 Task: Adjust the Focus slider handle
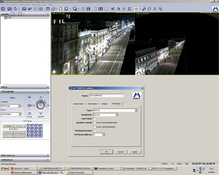click(x=29, y=105)
